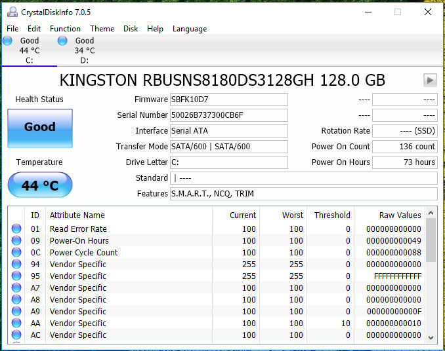This screenshot has width=445, height=351.
Task: Click the ID column header
Action: pyautogui.click(x=35, y=215)
